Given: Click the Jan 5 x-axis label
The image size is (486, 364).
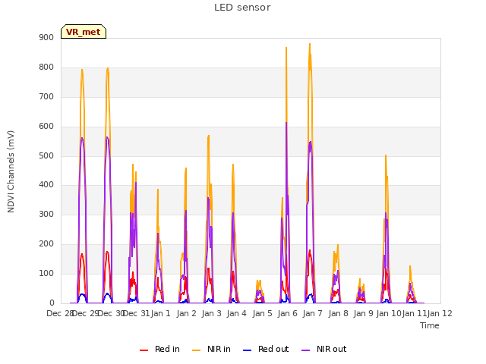Looking at the screenshot, I should [262, 313].
